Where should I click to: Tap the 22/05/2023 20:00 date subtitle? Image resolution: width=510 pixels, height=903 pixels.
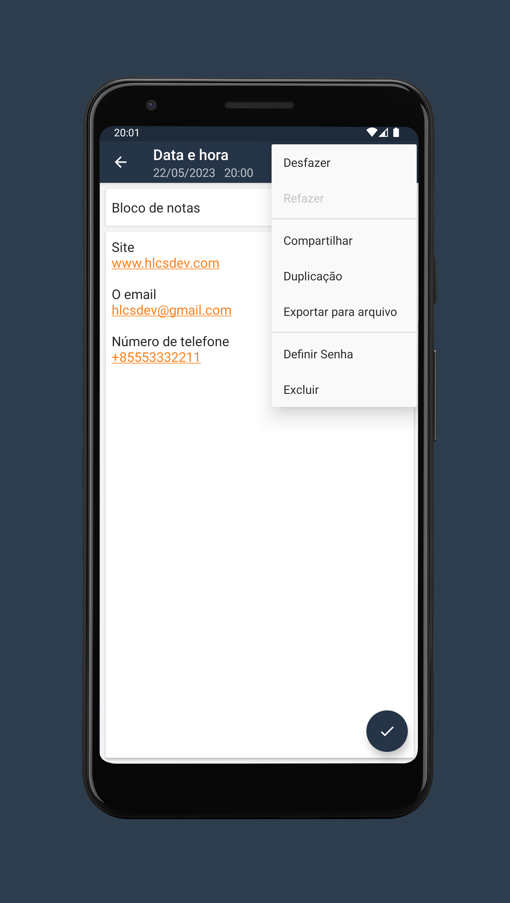(203, 173)
